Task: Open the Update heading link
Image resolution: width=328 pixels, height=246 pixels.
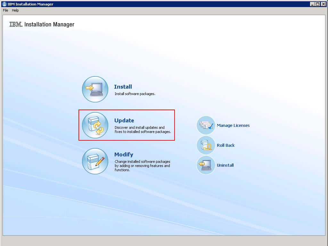Action: point(124,120)
